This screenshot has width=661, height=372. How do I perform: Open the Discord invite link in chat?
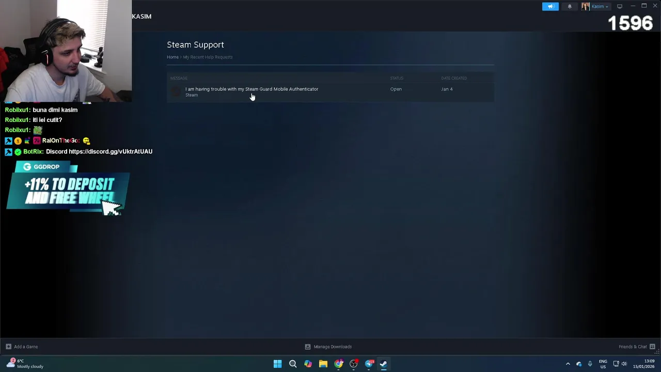[x=111, y=151]
